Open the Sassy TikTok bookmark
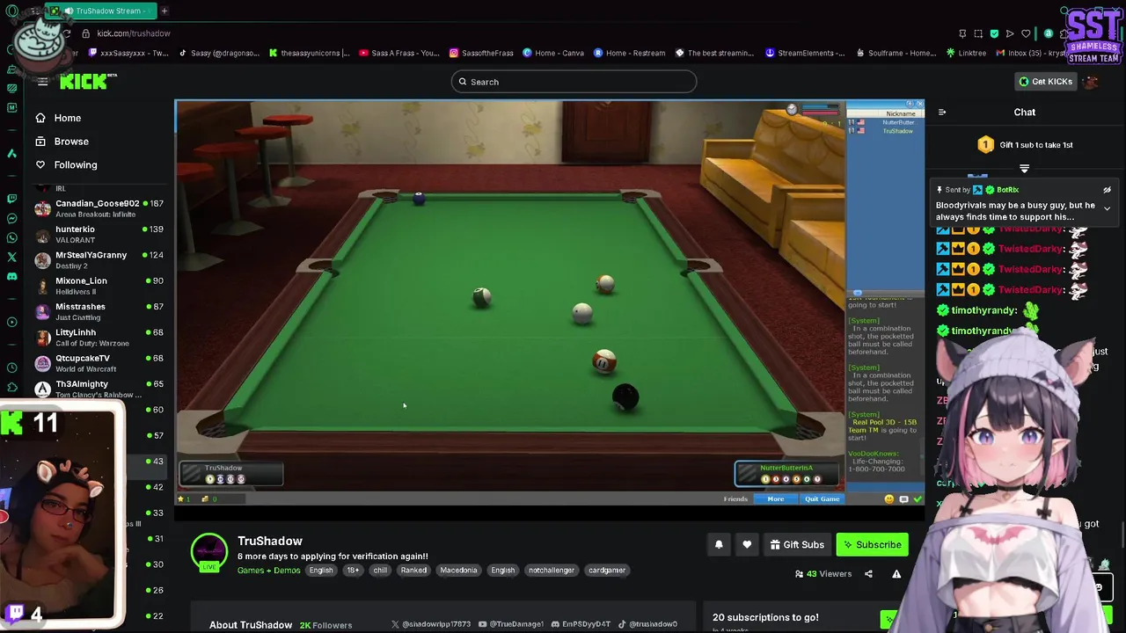Screen dimensions: 1126x633 coord(220,53)
